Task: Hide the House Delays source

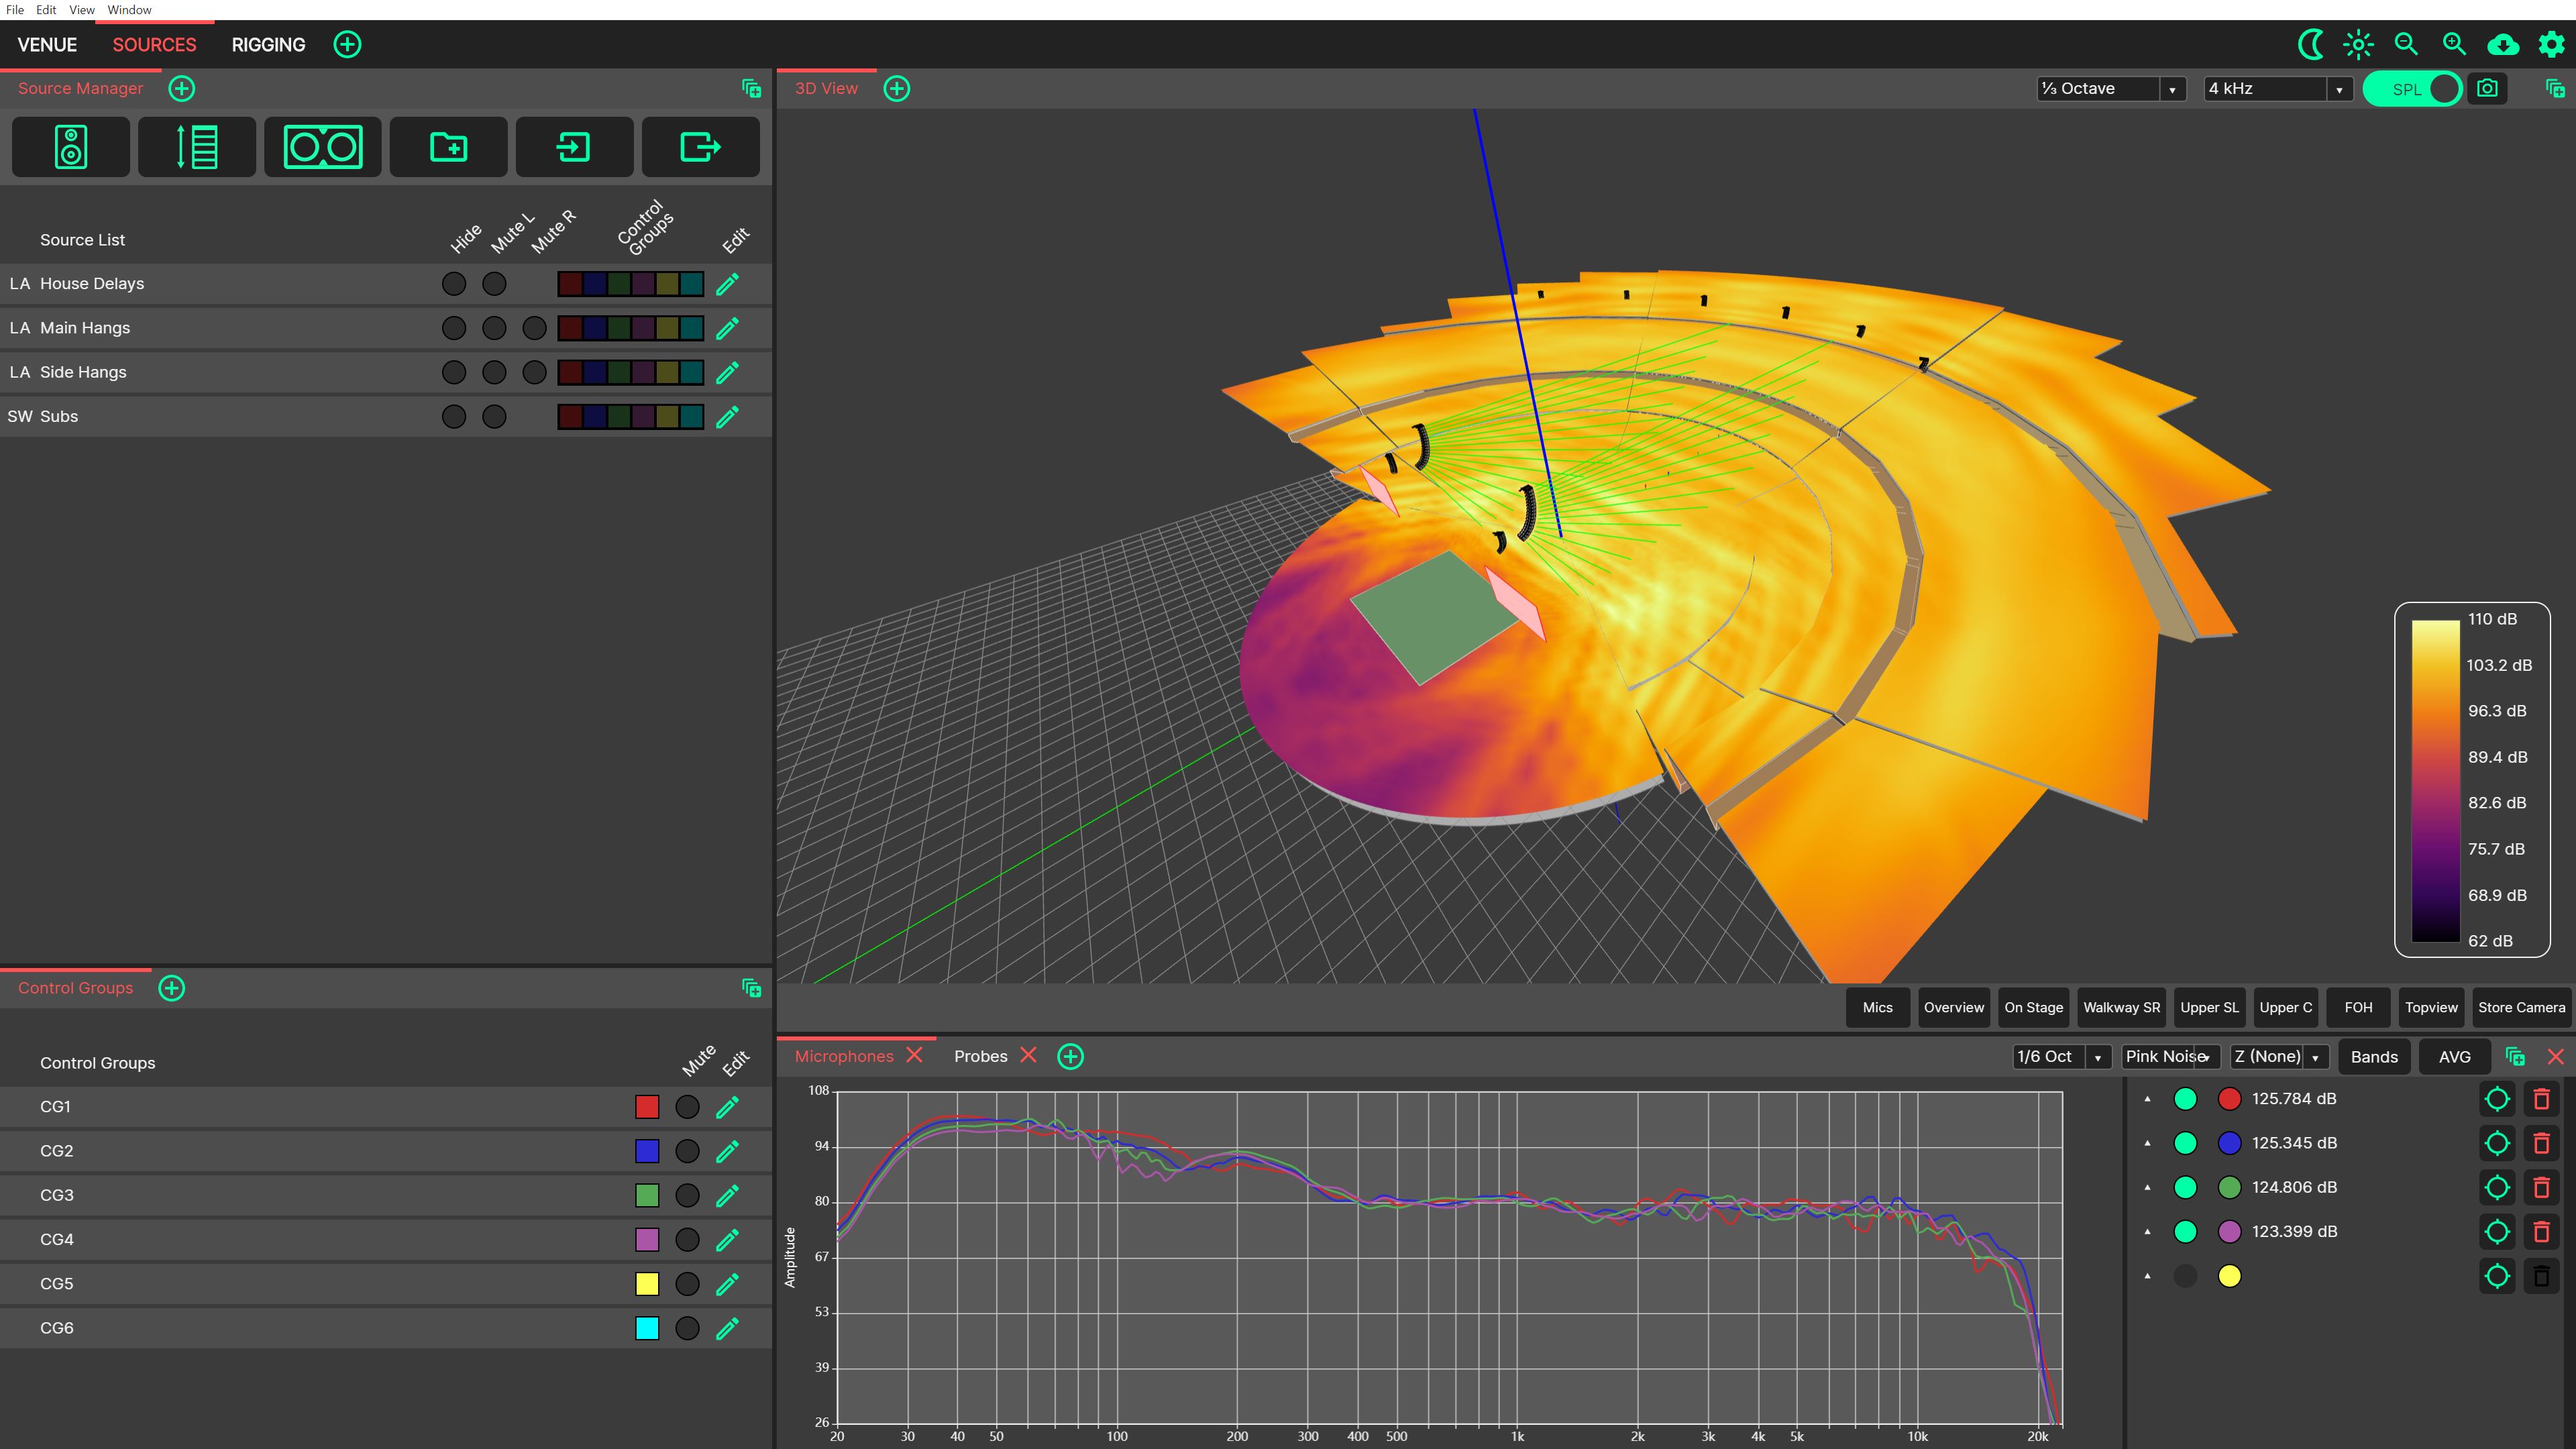Action: (x=454, y=284)
